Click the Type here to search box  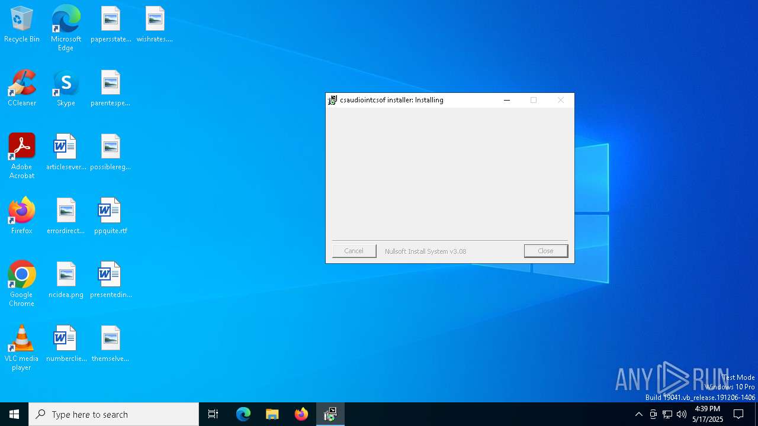click(114, 414)
